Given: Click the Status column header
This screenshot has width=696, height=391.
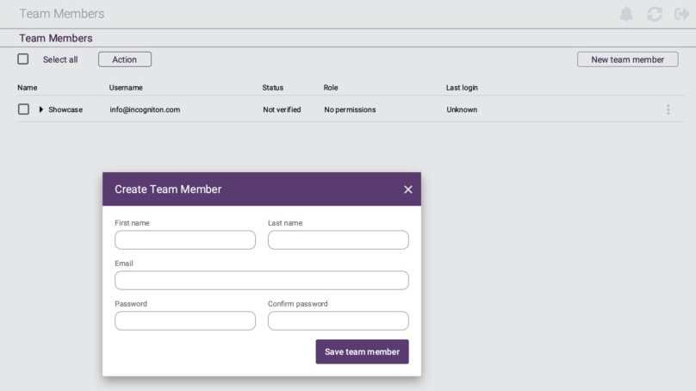Looking at the screenshot, I should pyautogui.click(x=272, y=88).
